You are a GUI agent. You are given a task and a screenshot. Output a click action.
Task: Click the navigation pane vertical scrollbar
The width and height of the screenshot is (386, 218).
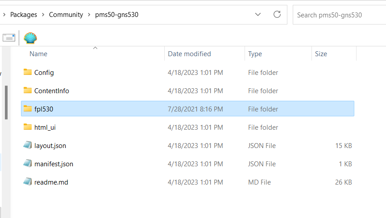pos(6,103)
